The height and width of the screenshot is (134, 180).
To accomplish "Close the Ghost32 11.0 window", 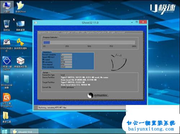I will [x=143, y=22].
